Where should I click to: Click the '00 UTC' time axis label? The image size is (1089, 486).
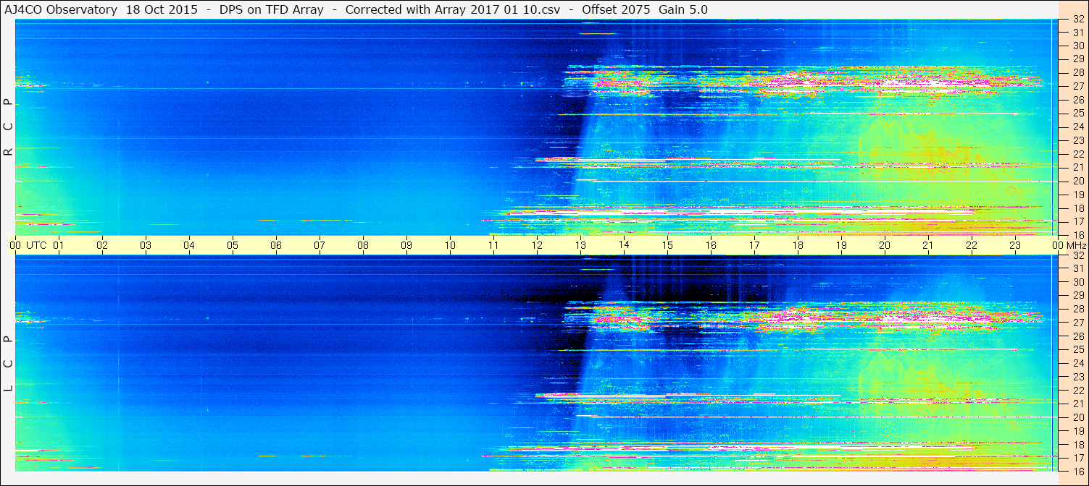[28, 245]
